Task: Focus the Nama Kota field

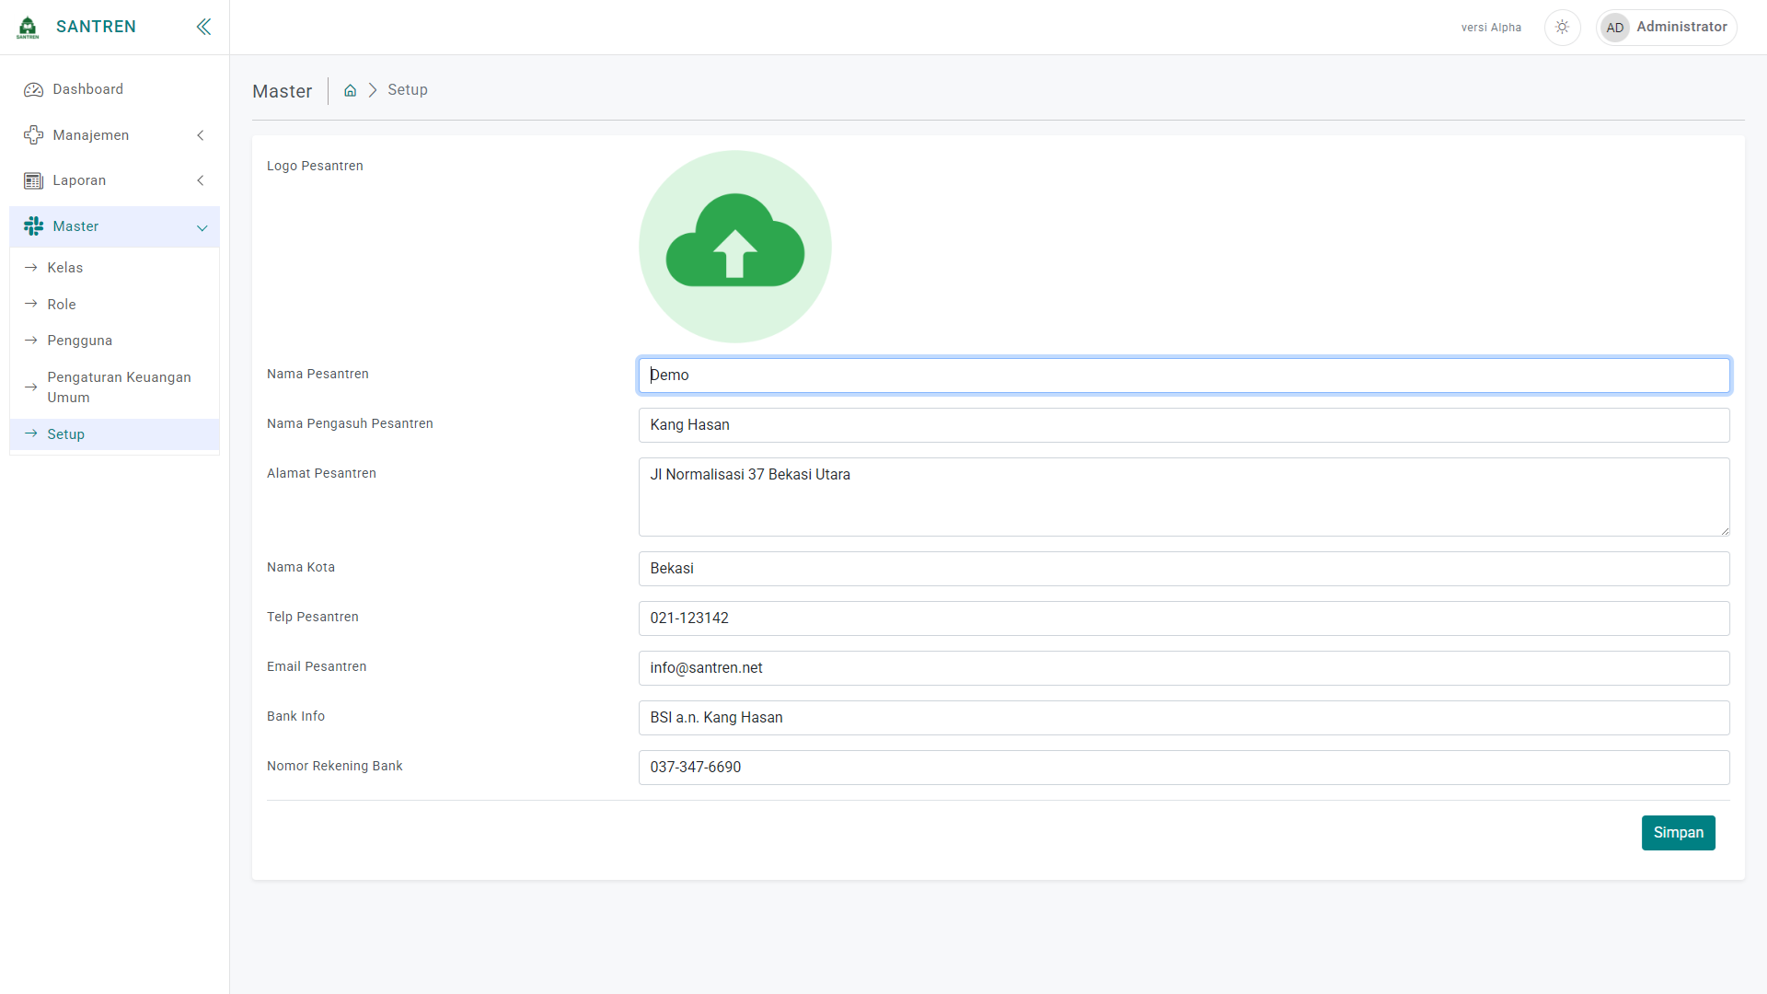Action: point(1184,569)
